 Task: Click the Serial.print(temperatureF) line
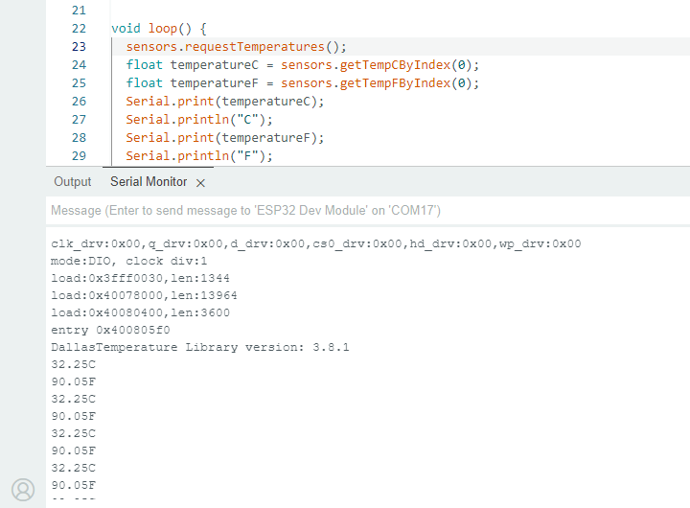[225, 138]
